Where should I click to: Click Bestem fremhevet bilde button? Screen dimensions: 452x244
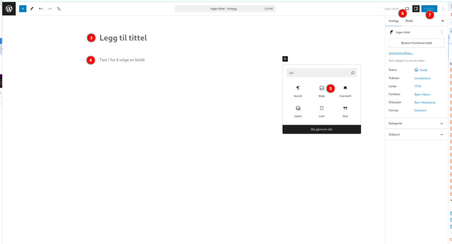coord(416,43)
